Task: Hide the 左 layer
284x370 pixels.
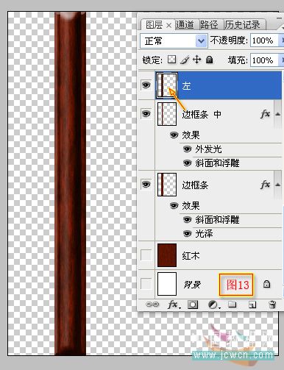Action: click(x=146, y=85)
